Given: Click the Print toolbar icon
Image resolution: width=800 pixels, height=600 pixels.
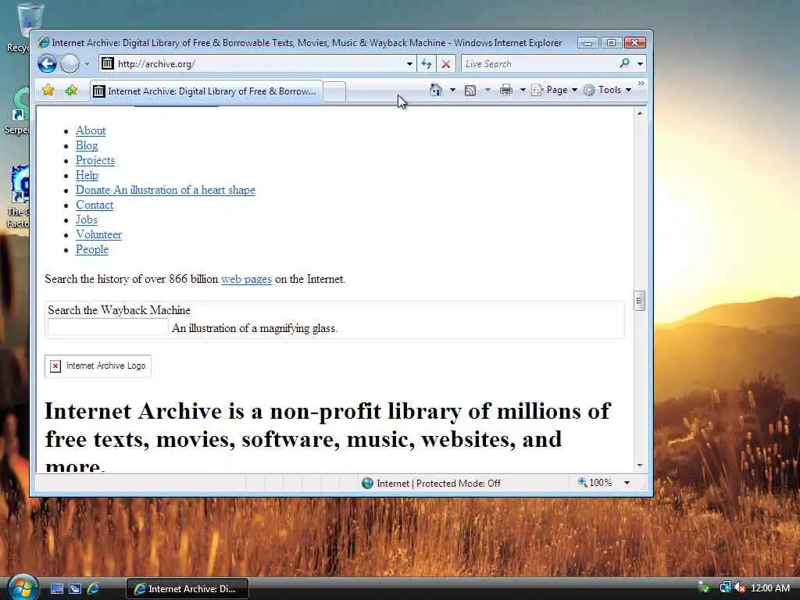Looking at the screenshot, I should 506,91.
